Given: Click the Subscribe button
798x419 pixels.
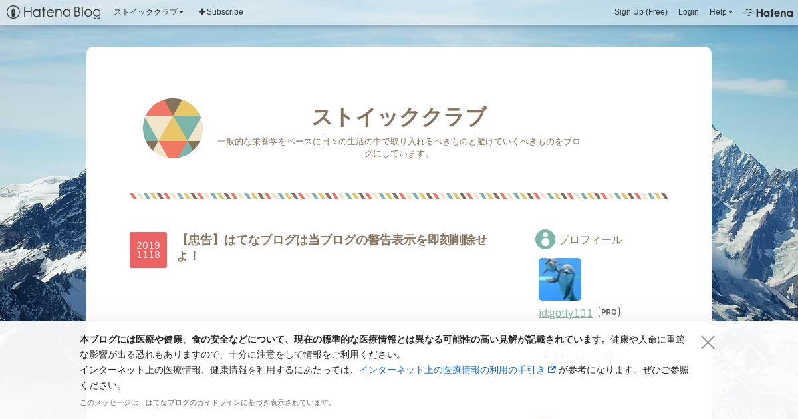Looking at the screenshot, I should click(x=221, y=12).
